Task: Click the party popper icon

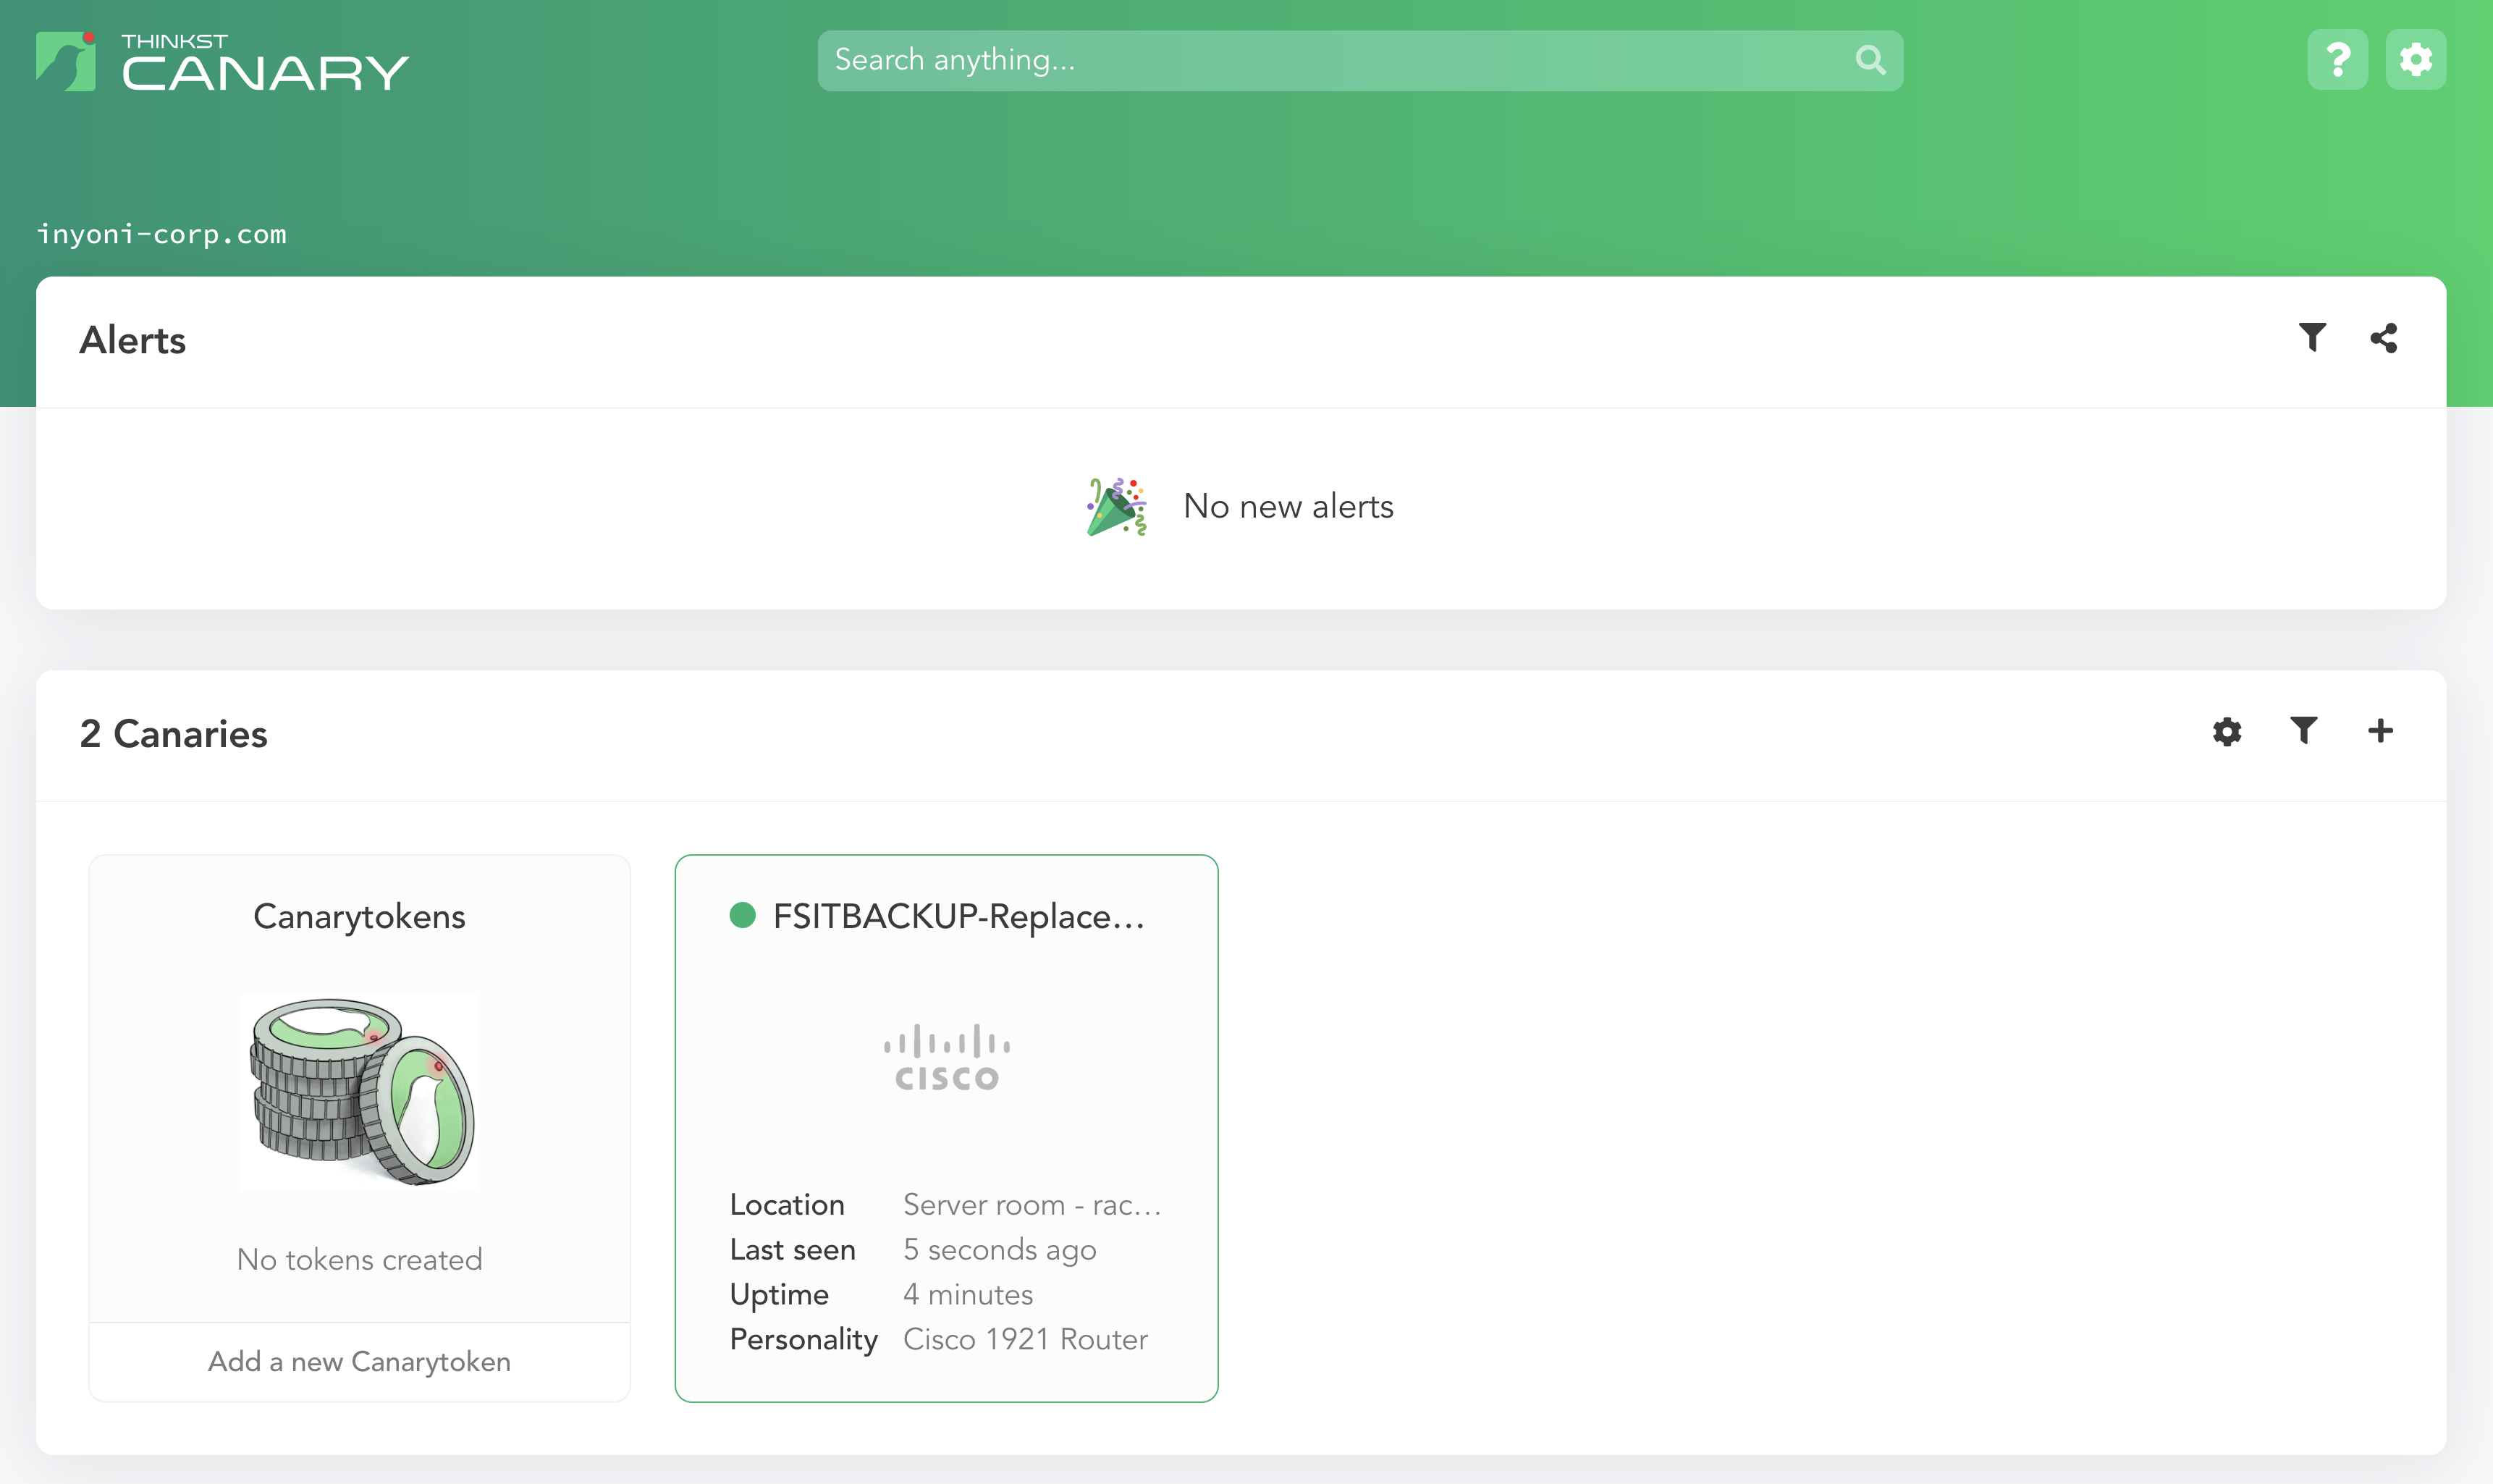Action: tap(1116, 507)
